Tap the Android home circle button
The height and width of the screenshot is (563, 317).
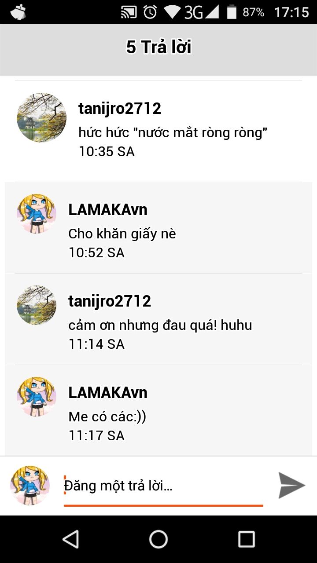[158, 539]
